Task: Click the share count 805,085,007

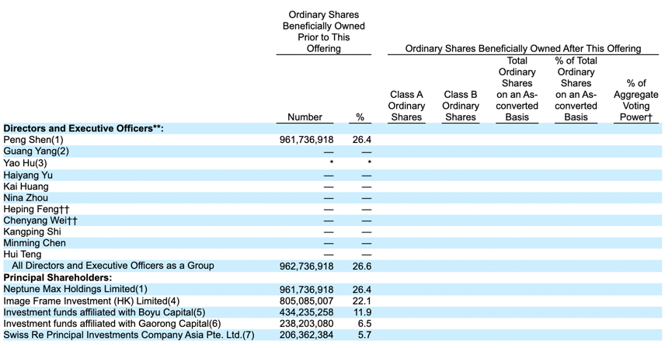Action: point(306,301)
